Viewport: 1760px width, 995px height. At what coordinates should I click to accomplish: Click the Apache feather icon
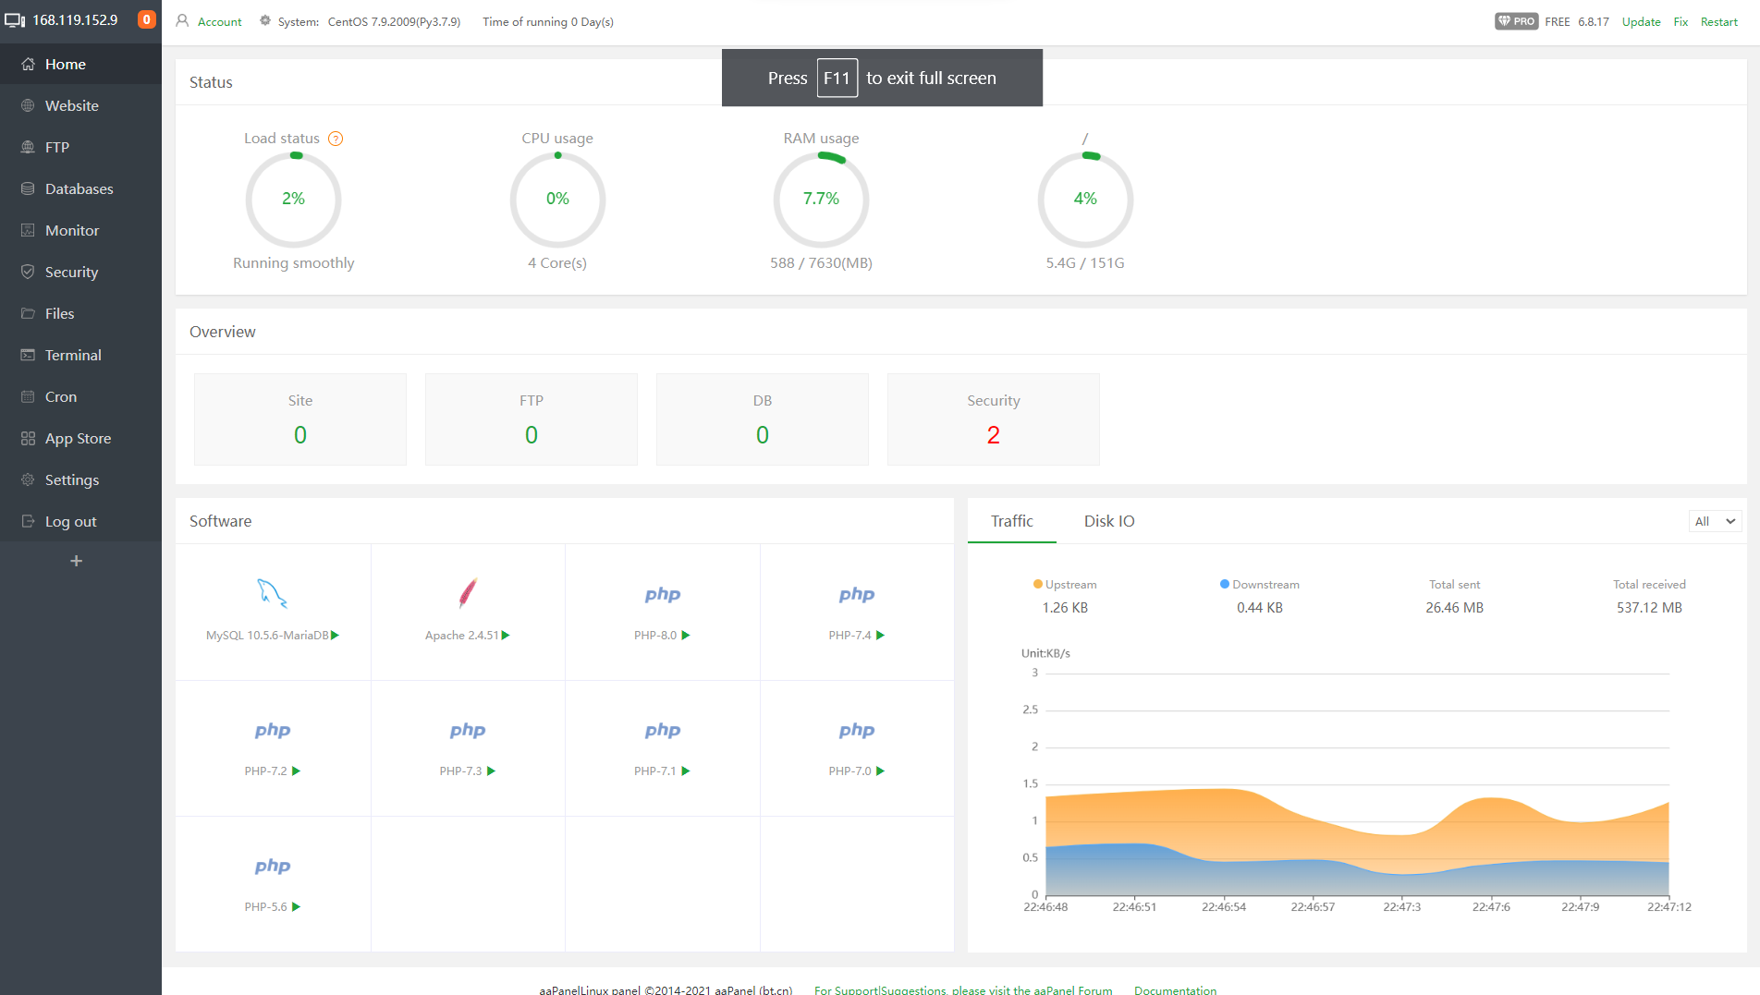[x=468, y=593]
